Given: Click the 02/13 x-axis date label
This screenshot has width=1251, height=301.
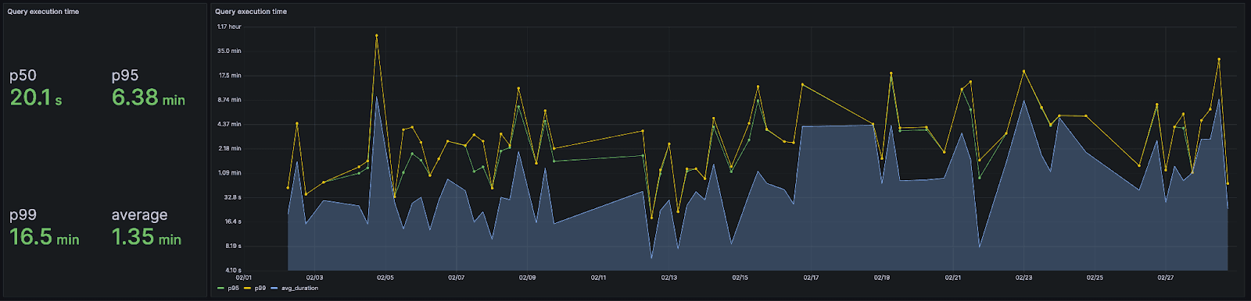Looking at the screenshot, I should click(x=669, y=278).
